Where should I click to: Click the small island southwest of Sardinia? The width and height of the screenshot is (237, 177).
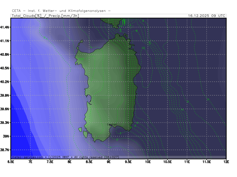tap(86, 134)
